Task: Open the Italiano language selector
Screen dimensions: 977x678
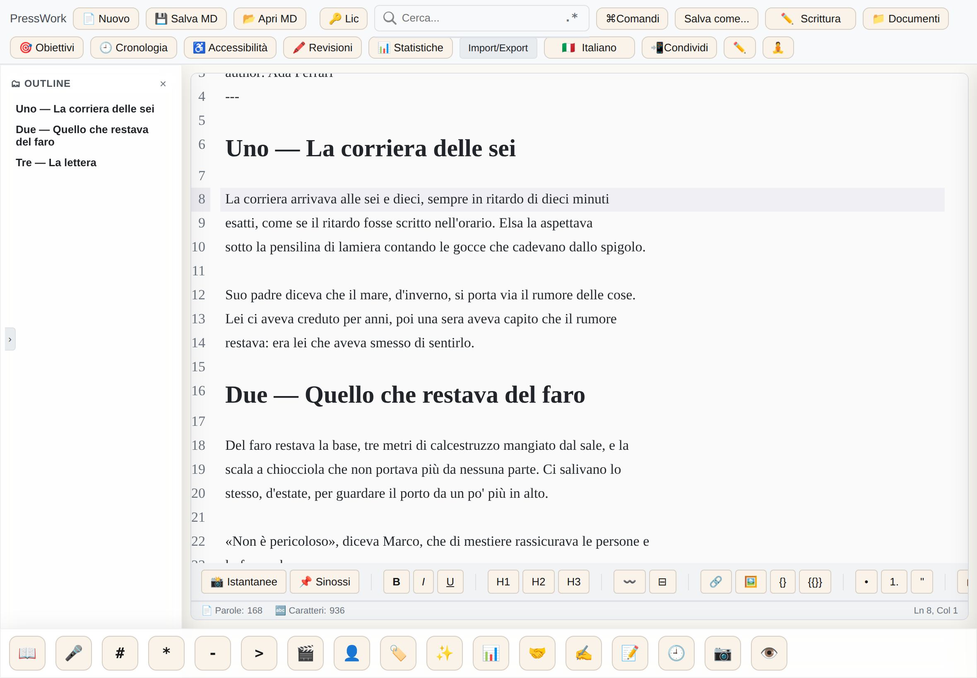Action: [x=590, y=48]
